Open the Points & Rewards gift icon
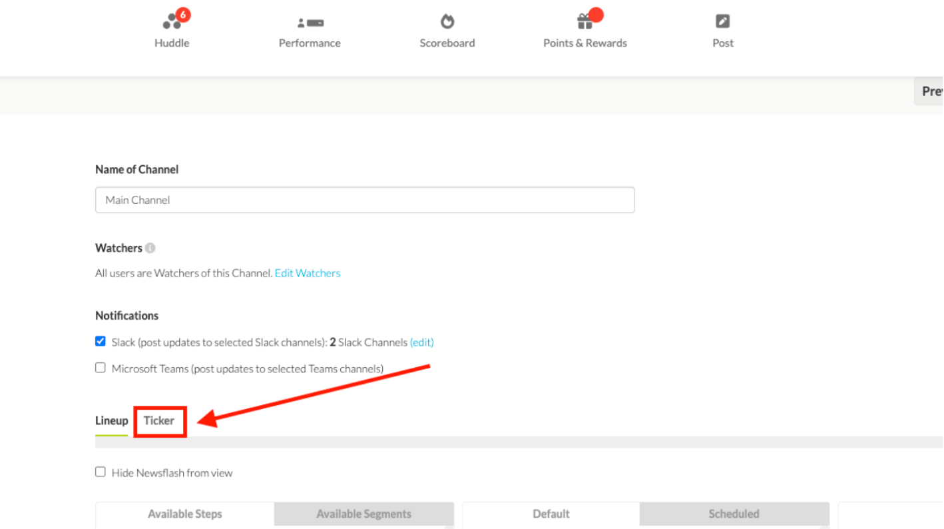Viewport: 944px width, 529px height. coord(585,22)
